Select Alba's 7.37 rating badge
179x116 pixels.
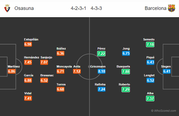[x=150, y=98]
